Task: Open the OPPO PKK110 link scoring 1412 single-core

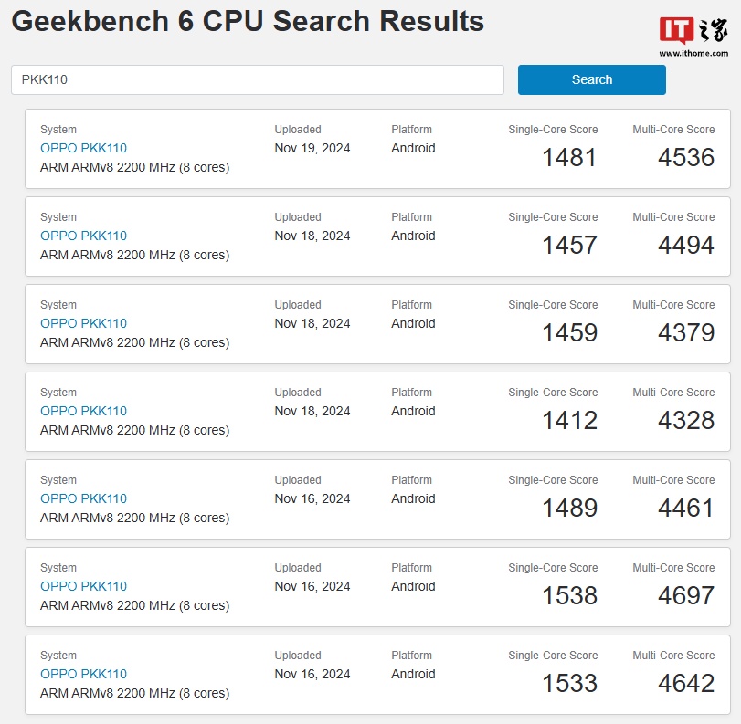Action: click(83, 411)
